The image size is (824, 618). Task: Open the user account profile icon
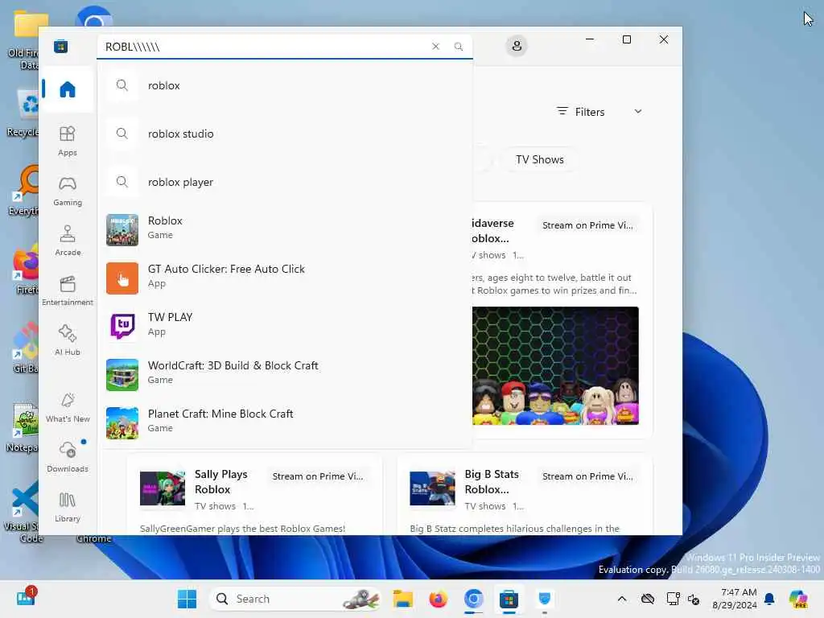[517, 46]
